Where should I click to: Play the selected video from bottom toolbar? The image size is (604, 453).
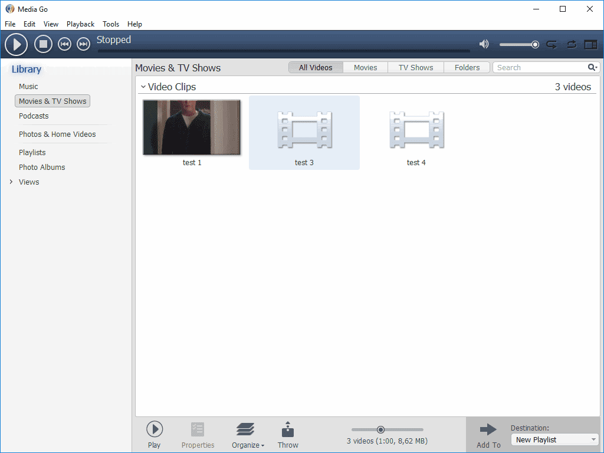(x=155, y=435)
